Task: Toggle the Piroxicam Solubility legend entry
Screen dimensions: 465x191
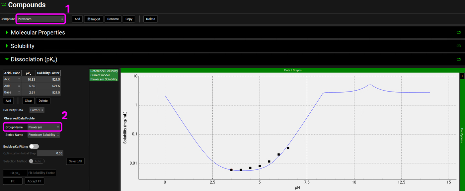Action: click(x=104, y=79)
